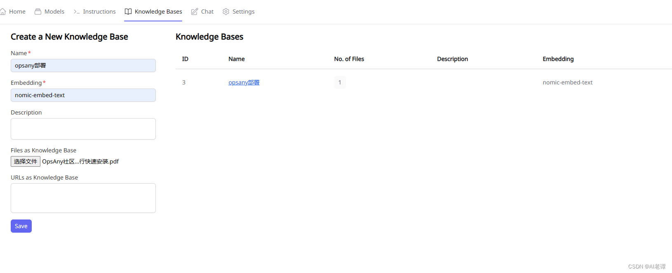This screenshot has height=273, width=672.
Task: Click the Home house icon
Action: [x=3, y=12]
